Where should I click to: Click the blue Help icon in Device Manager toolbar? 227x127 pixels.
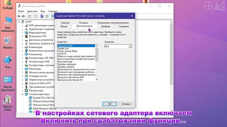42,16
